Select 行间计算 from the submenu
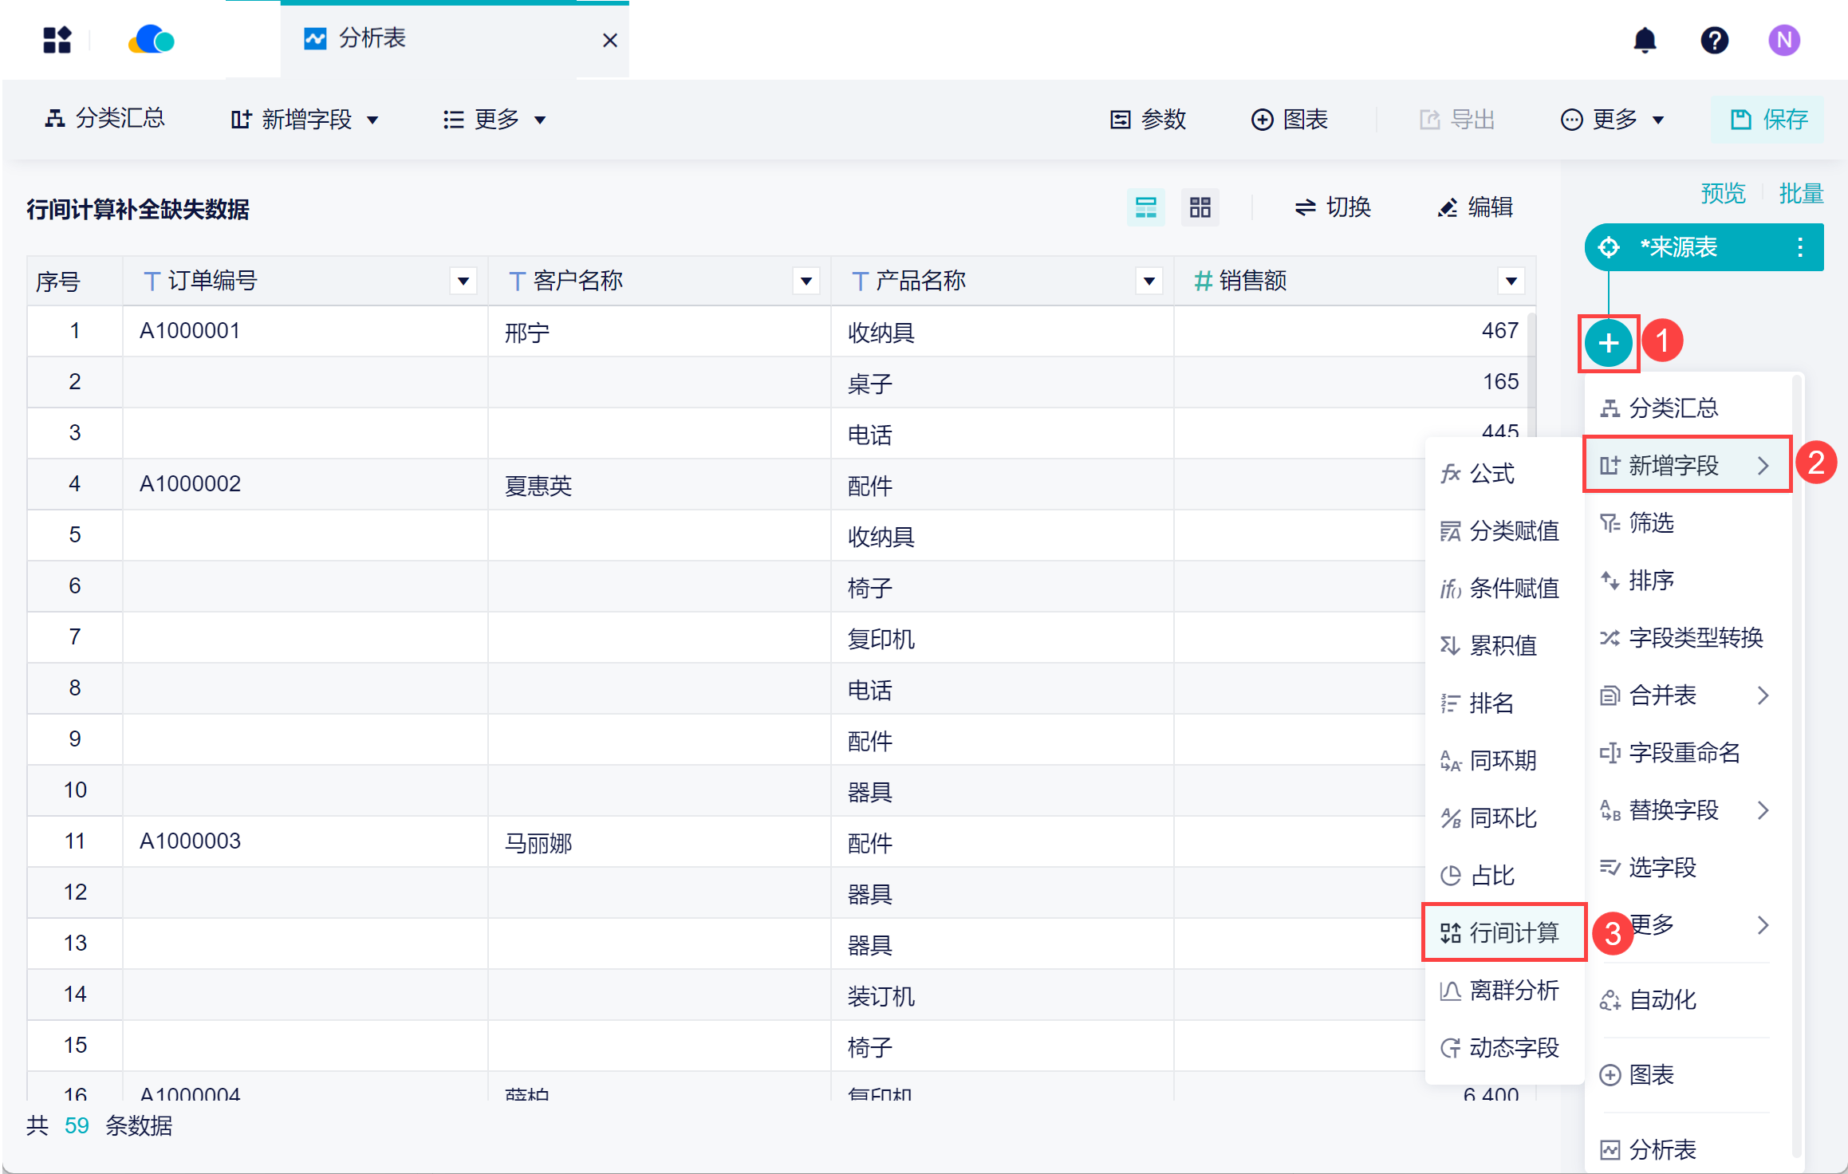Viewport: 1848px width, 1174px height. 1503,932
